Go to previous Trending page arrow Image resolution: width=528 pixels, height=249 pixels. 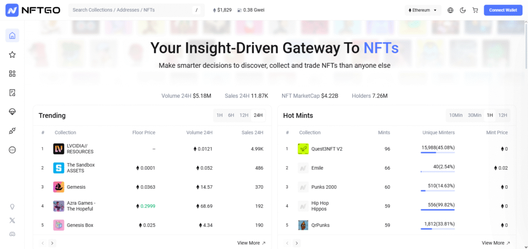43,243
